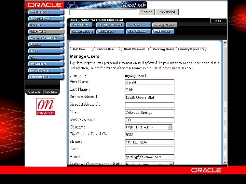246x184 pixels.
Task: Open Advanced search
Action: tap(167, 12)
